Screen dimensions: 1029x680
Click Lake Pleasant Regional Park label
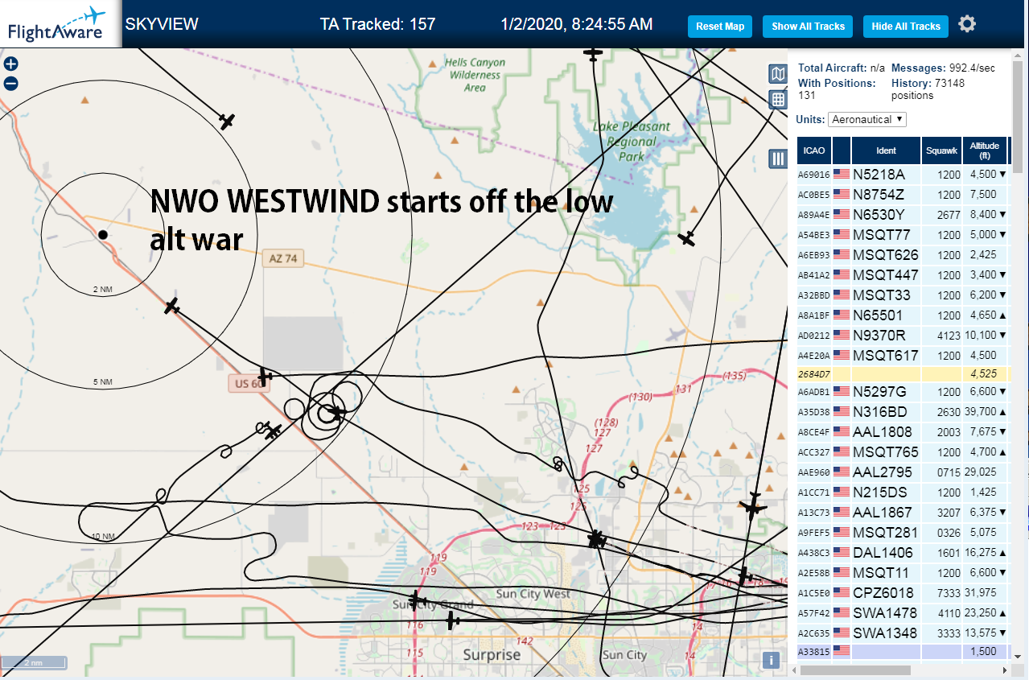(x=632, y=141)
